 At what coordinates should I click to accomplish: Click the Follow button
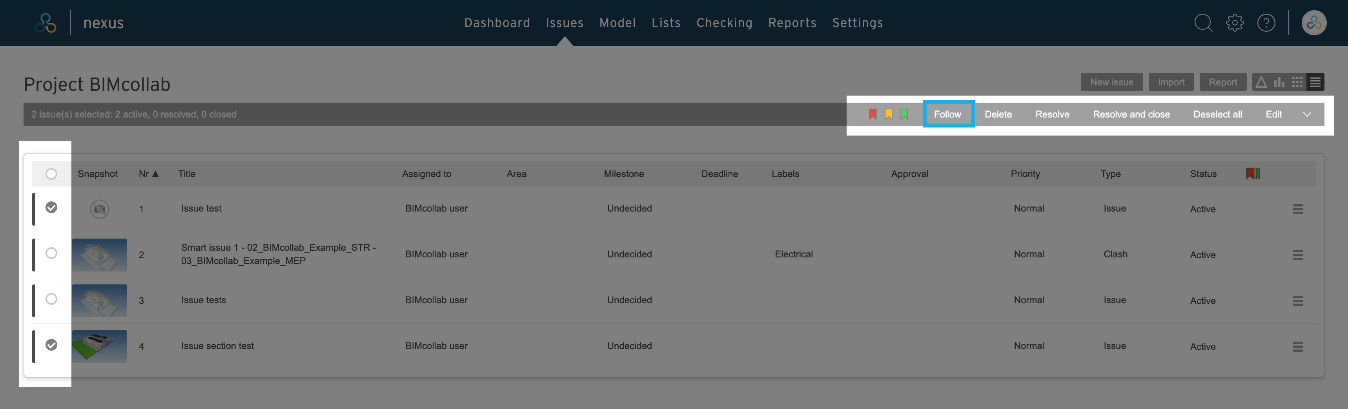tap(948, 114)
